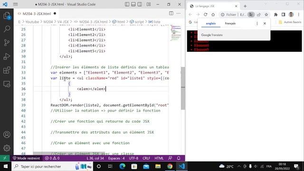Click the M204 folder breadcrumb
The image size is (304, 171).
click(x=48, y=22)
